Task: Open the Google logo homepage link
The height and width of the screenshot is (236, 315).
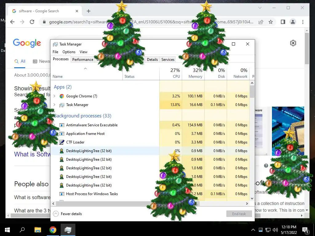Action: point(27,43)
